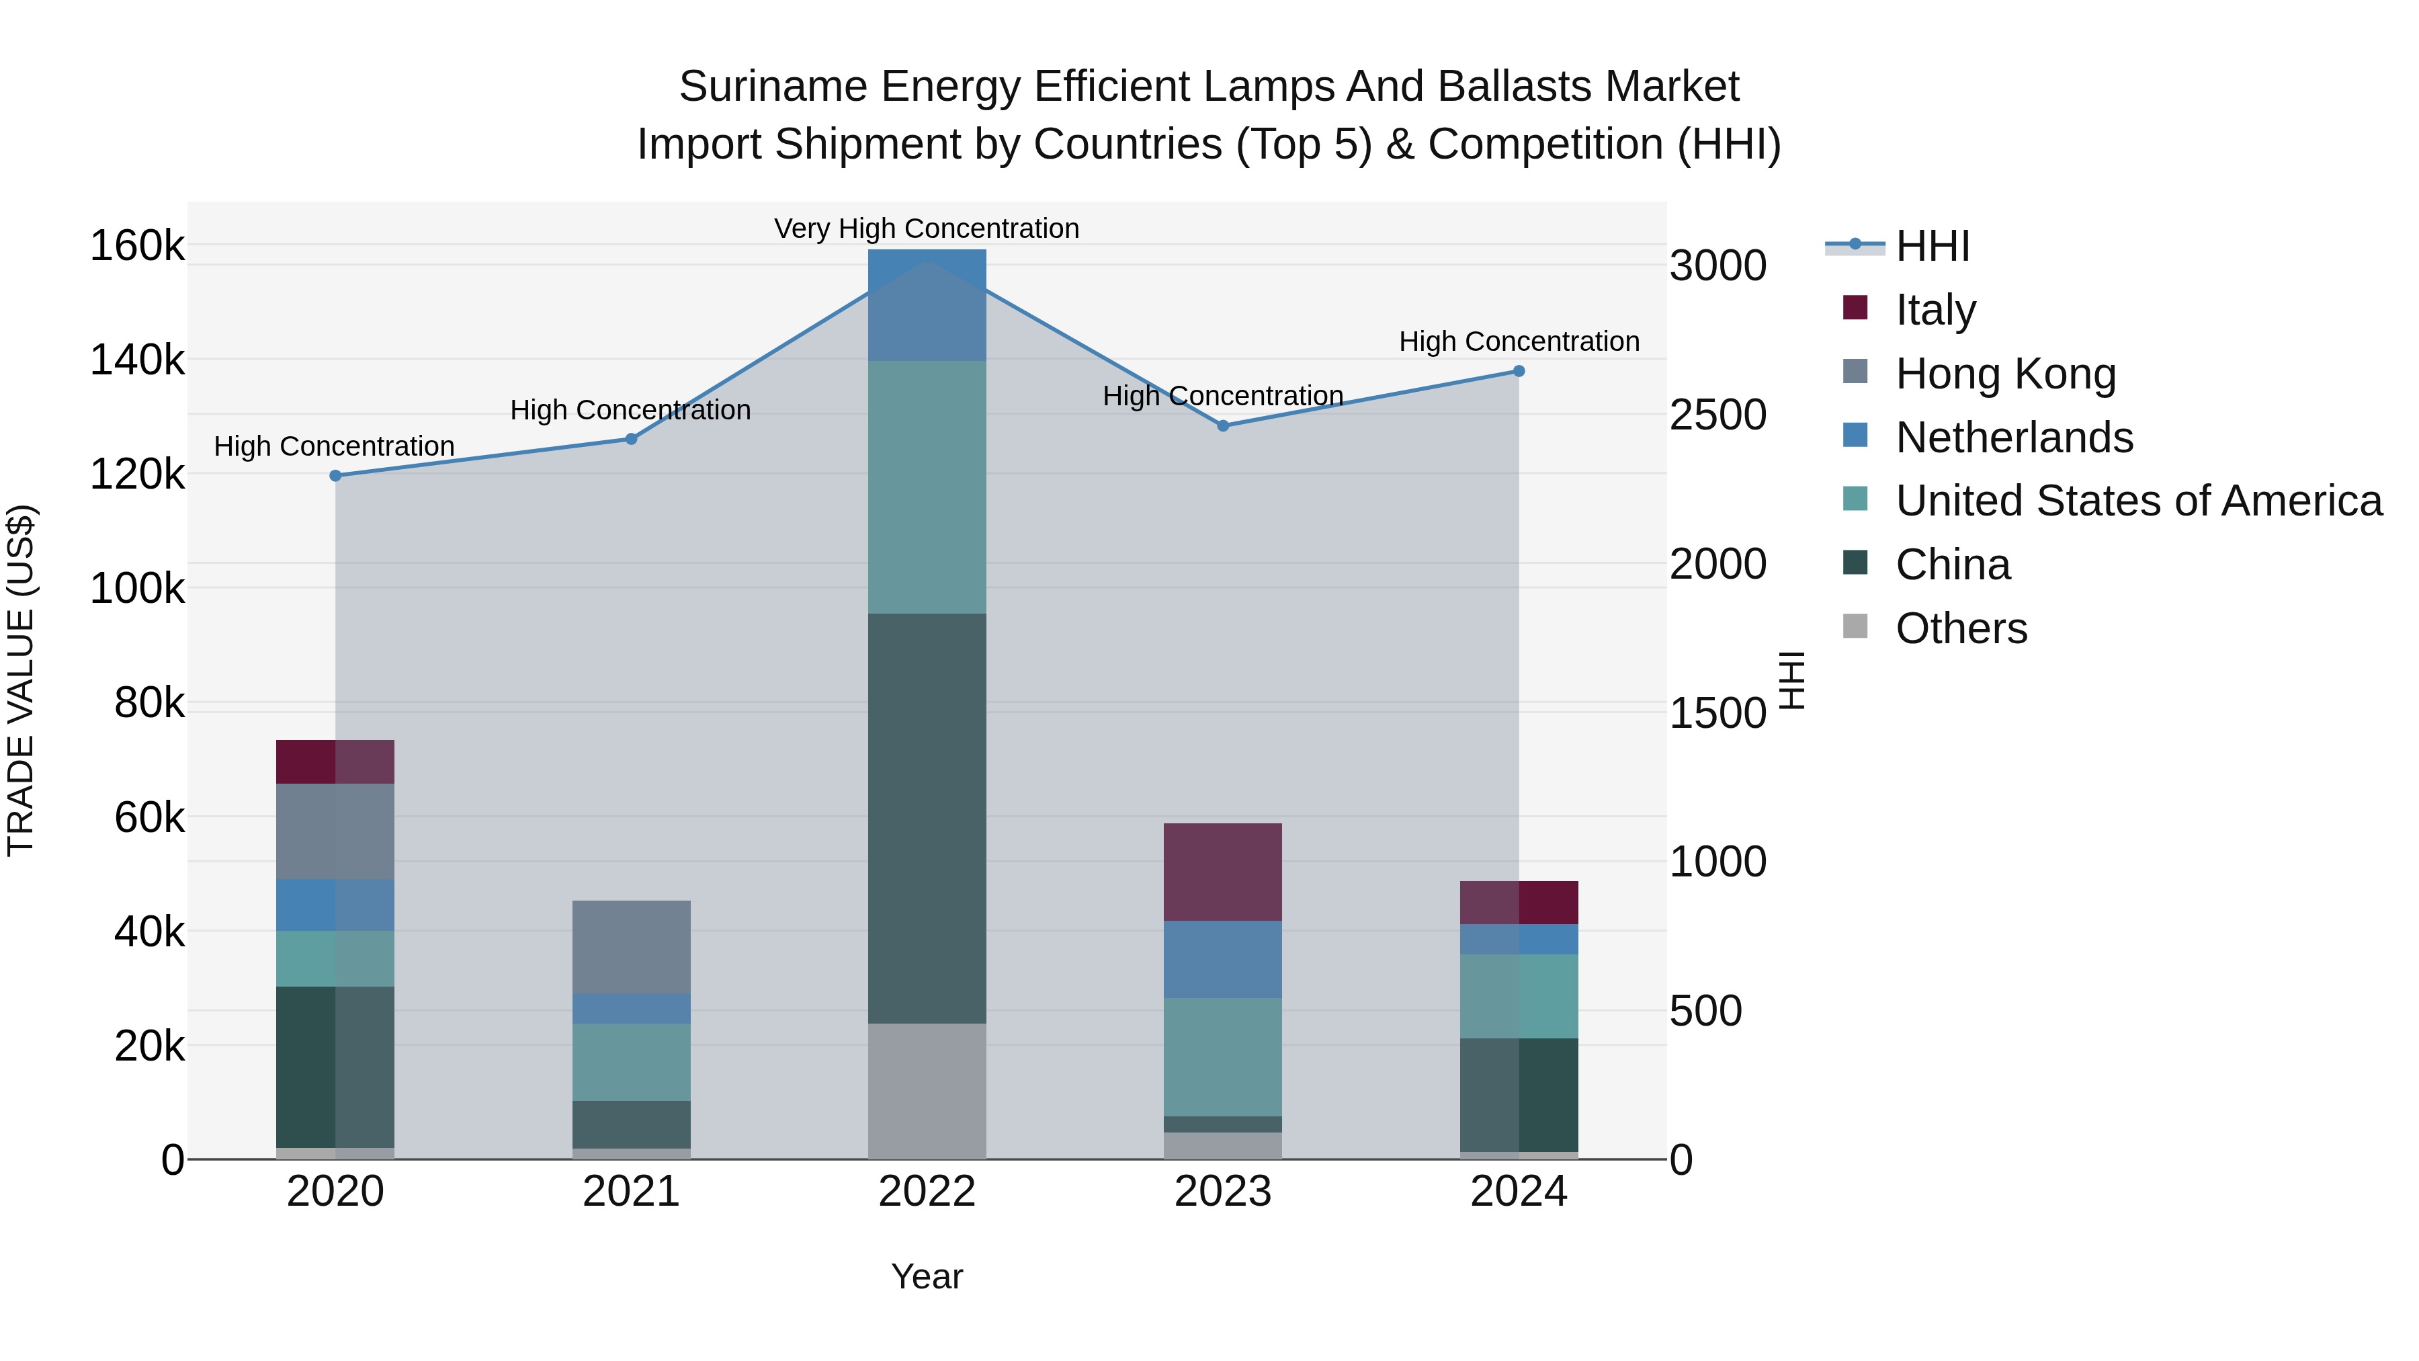
Task: Click the Hong Kong gray-blue legend swatch
Action: pyautogui.click(x=1855, y=371)
